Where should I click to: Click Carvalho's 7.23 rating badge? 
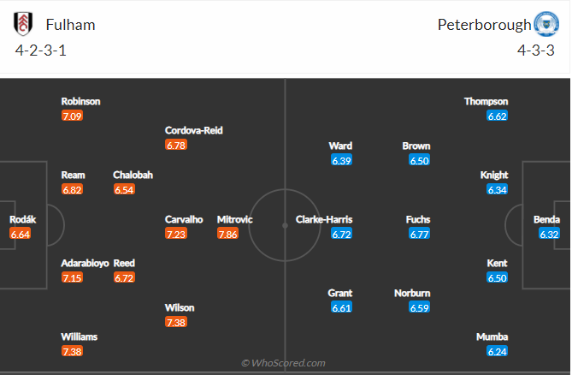click(x=175, y=234)
